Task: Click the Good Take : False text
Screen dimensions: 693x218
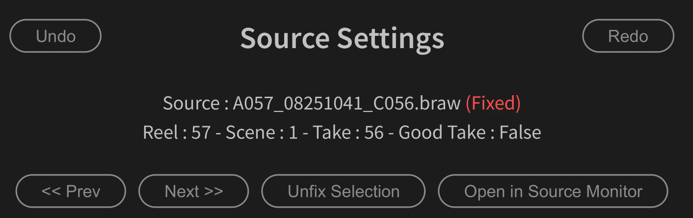Action: click(470, 133)
